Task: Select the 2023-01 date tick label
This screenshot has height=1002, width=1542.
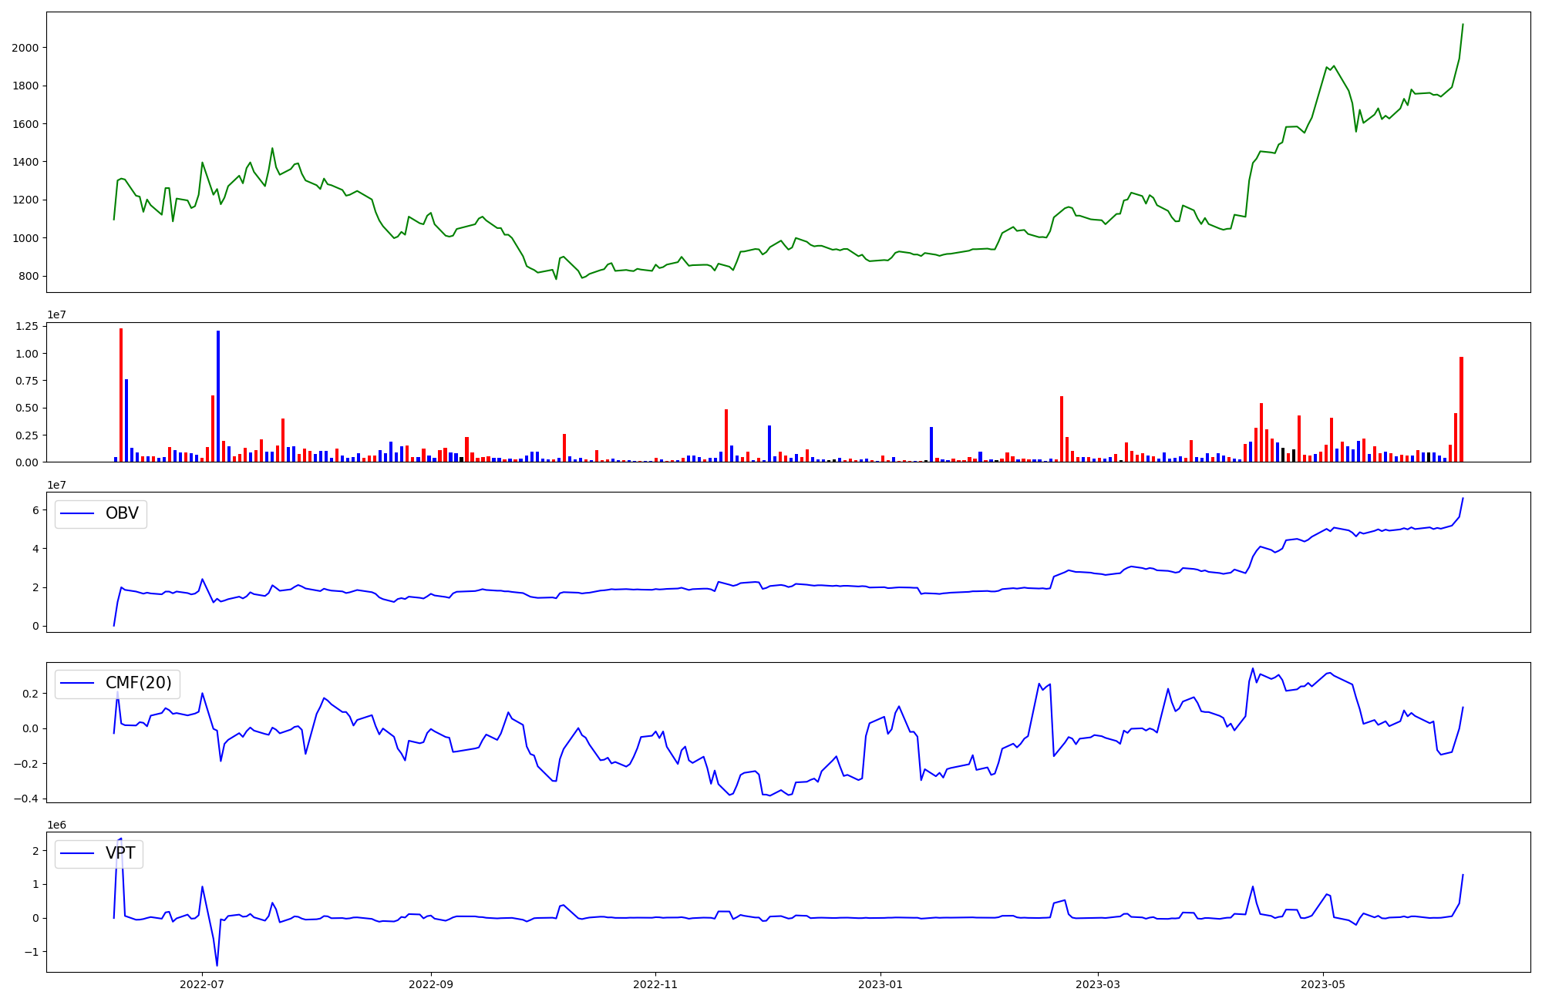Action: click(880, 984)
